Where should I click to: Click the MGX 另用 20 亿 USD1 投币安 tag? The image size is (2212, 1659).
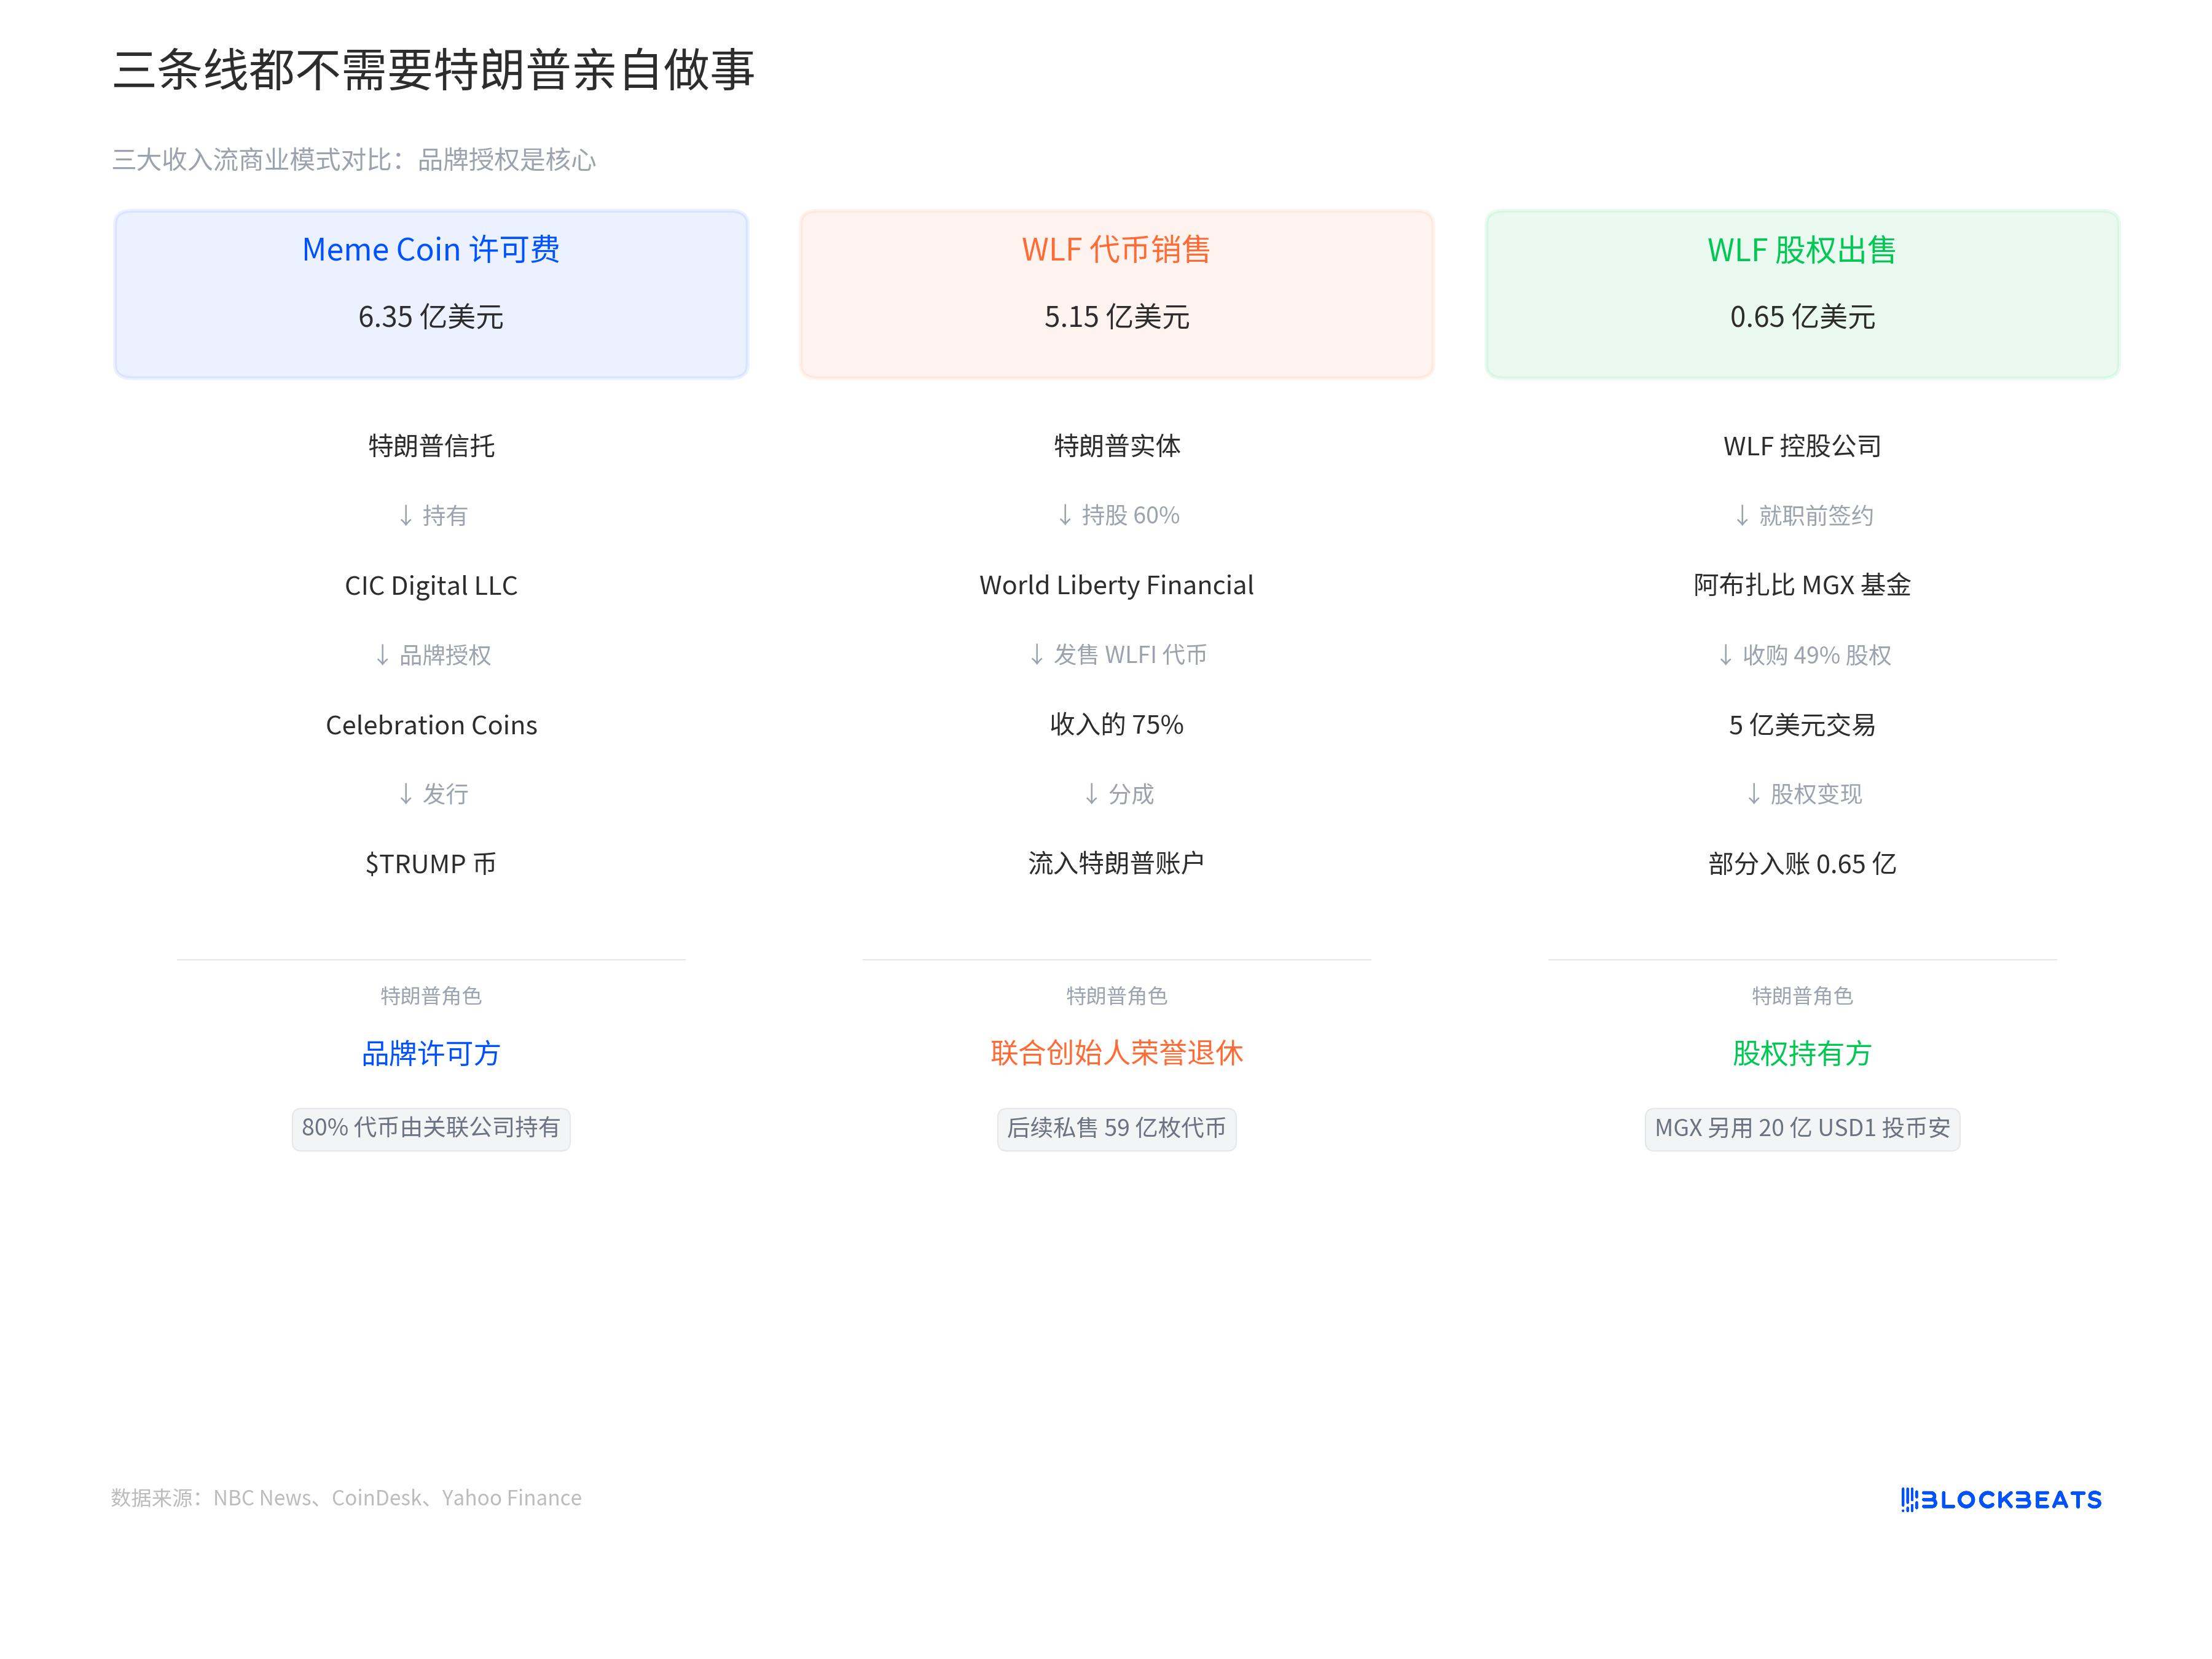point(1802,1128)
